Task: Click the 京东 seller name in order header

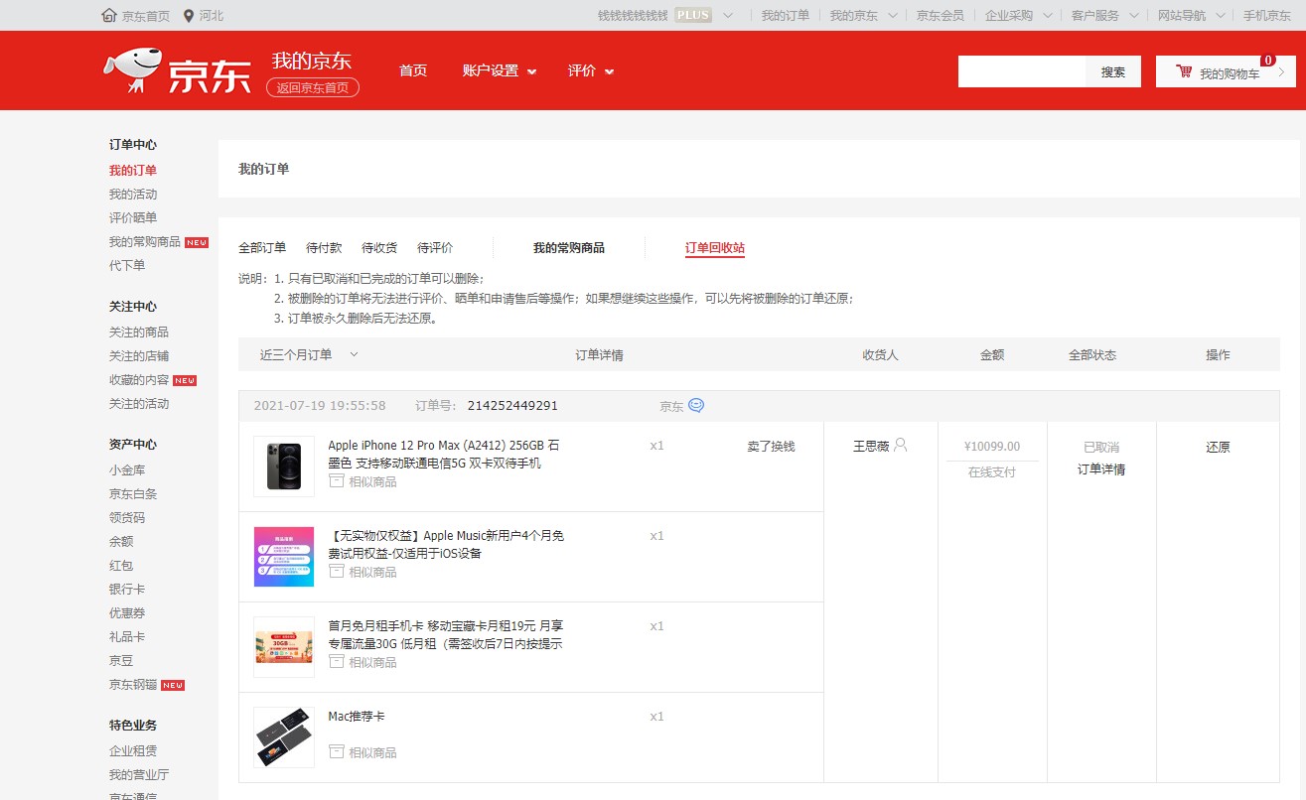Action: (671, 406)
